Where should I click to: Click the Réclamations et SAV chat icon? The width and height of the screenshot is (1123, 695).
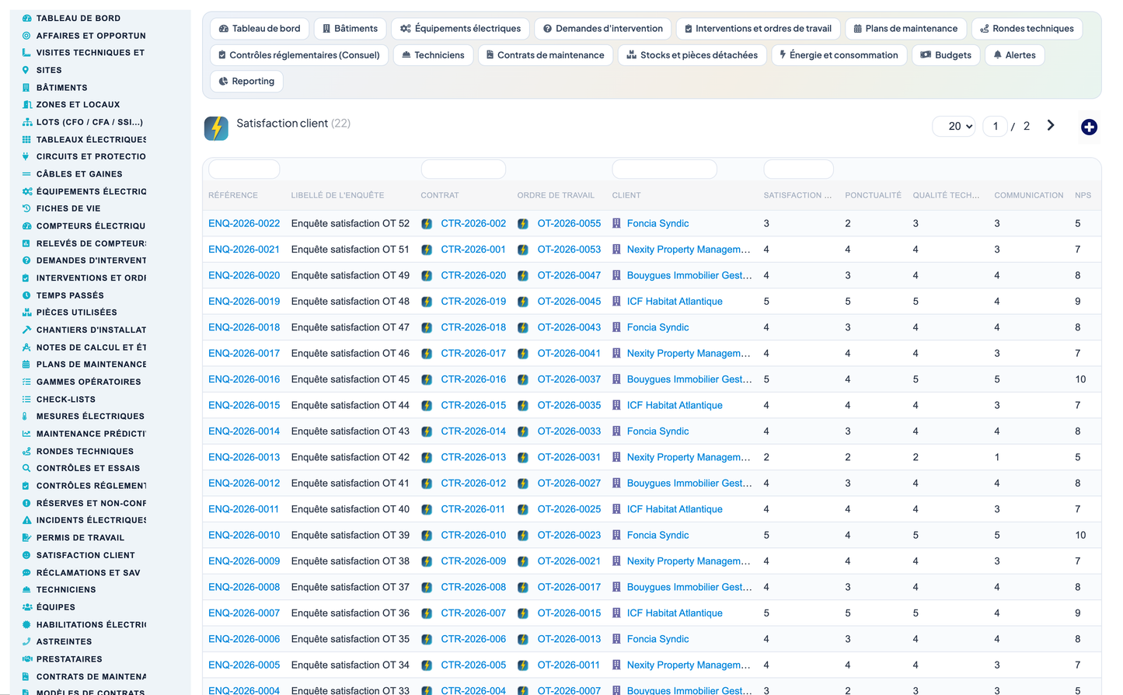tap(26, 572)
